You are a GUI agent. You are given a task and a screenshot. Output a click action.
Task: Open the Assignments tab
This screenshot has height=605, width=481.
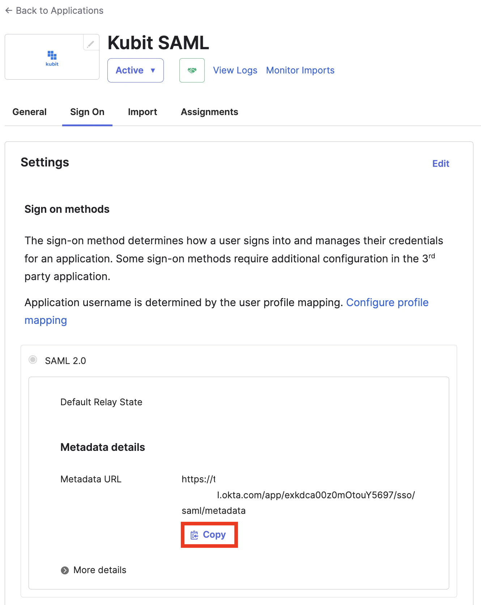pyautogui.click(x=209, y=112)
